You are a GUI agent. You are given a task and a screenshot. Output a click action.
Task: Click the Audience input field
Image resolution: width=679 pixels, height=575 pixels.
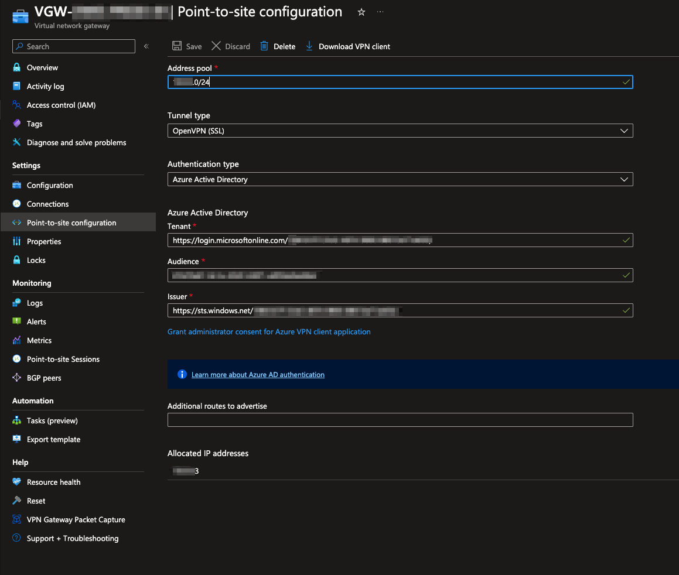point(400,275)
